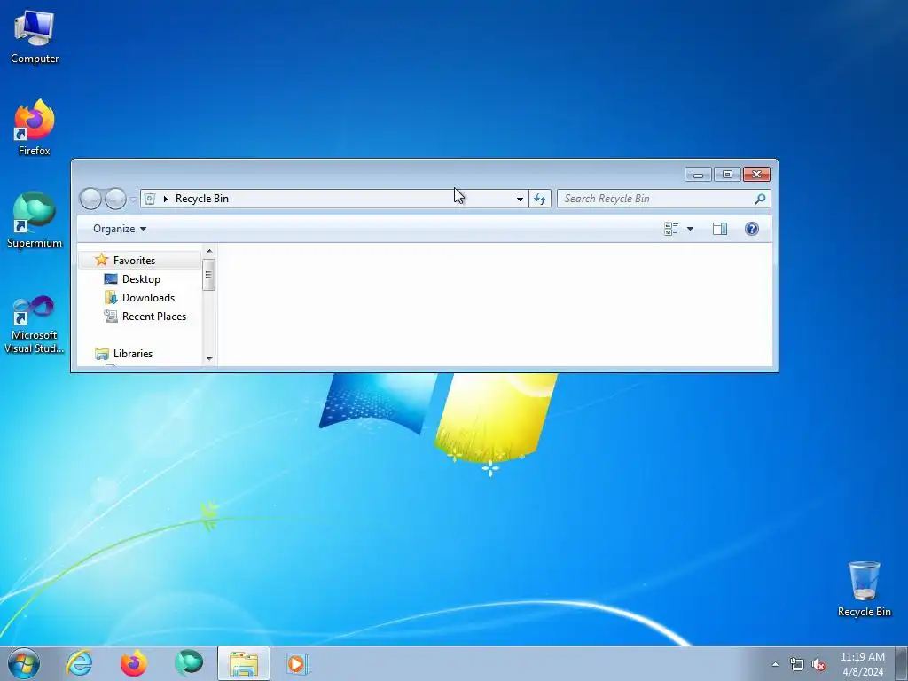Open the Computer desktop icon
Screen dimensions: 908x681
35,37
